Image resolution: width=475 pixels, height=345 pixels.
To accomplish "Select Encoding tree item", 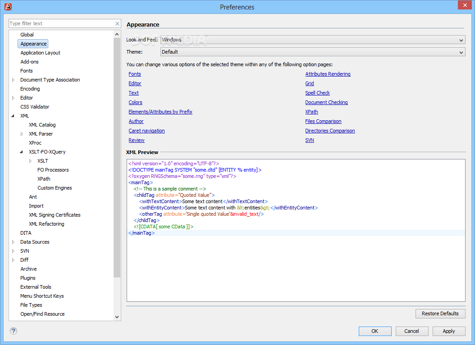I will pos(30,89).
